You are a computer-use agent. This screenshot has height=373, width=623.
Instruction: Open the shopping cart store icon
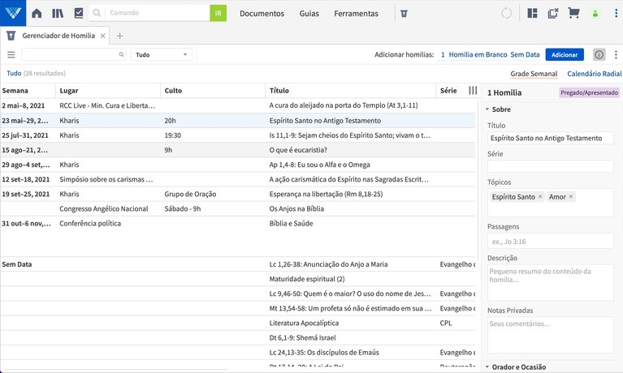(x=573, y=13)
